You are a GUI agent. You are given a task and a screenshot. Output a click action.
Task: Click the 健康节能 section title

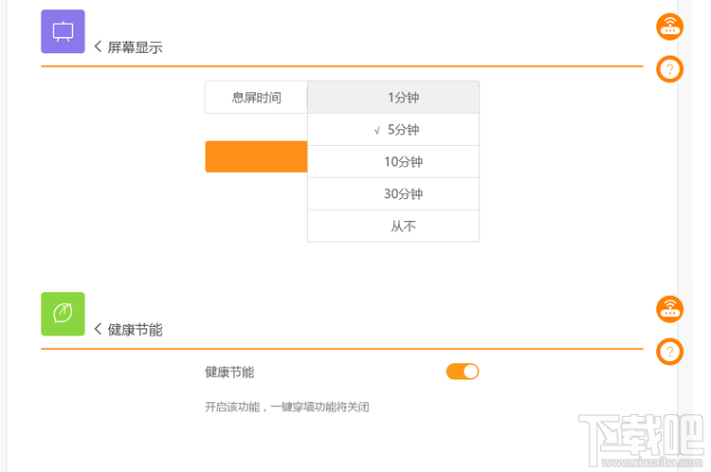tap(135, 330)
